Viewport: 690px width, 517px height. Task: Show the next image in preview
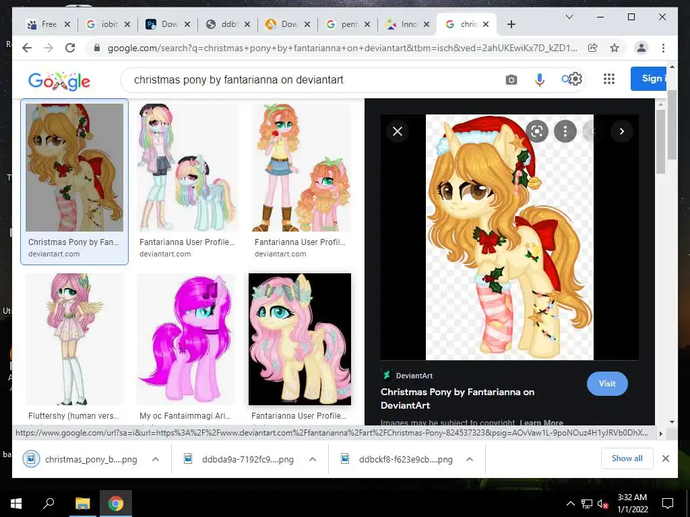[621, 131]
